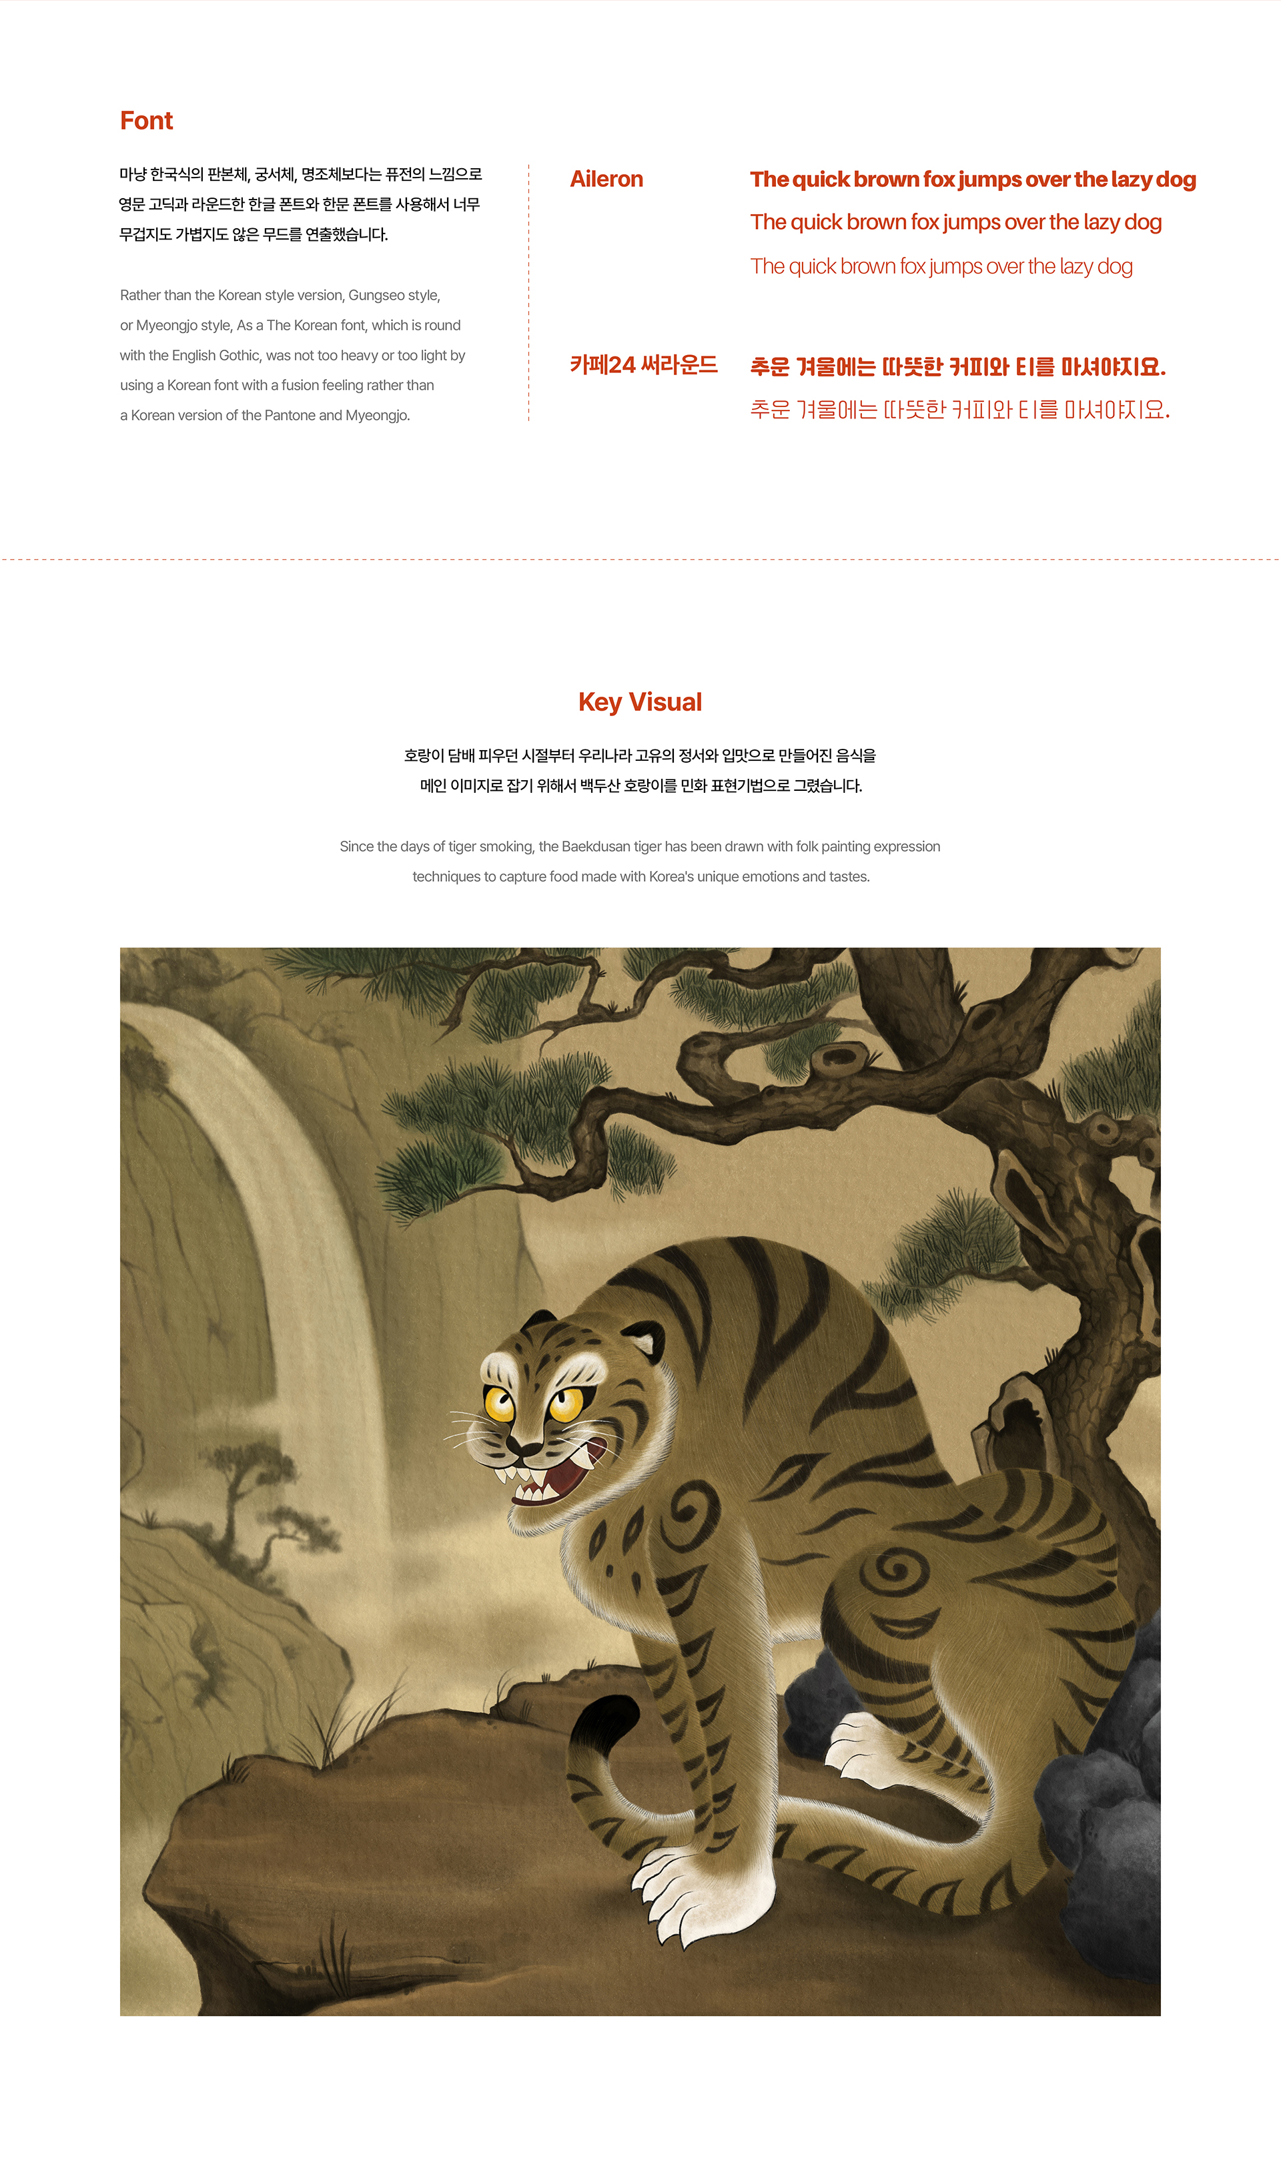Image resolution: width=1281 pixels, height=2175 pixels.
Task: Click the light-weight Aileron pangram sample
Action: (941, 266)
